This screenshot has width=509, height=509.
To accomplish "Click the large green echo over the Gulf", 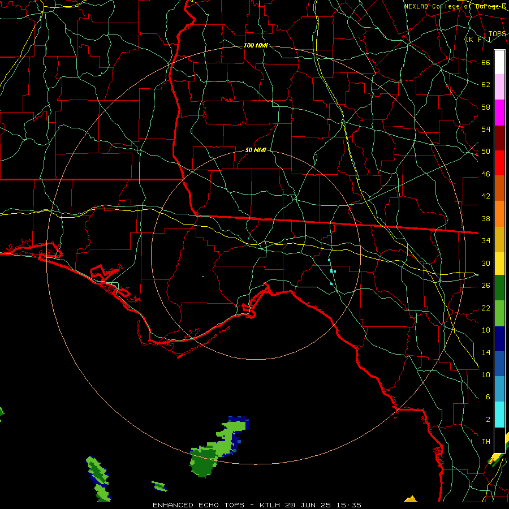I will point(218,447).
